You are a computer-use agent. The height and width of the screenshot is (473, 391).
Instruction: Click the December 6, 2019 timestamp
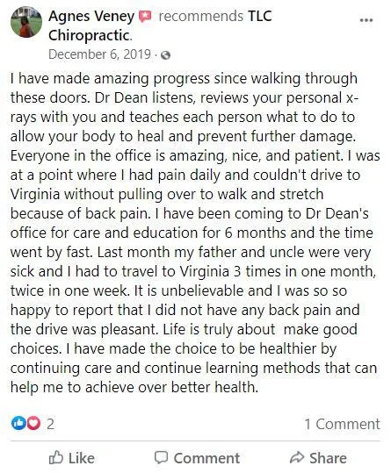coord(99,54)
